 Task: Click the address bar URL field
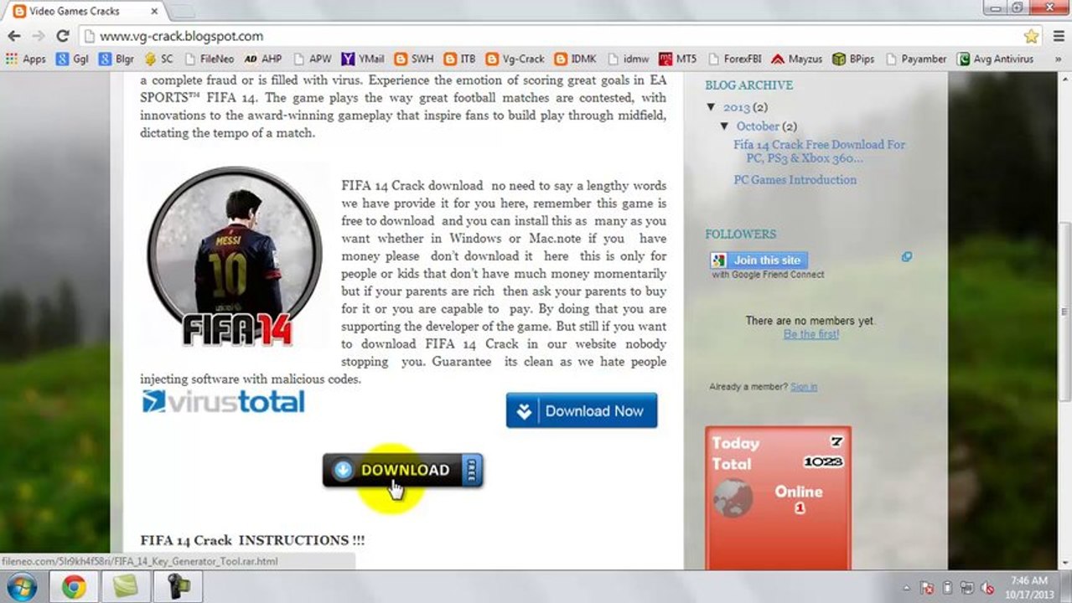pyautogui.click(x=552, y=36)
